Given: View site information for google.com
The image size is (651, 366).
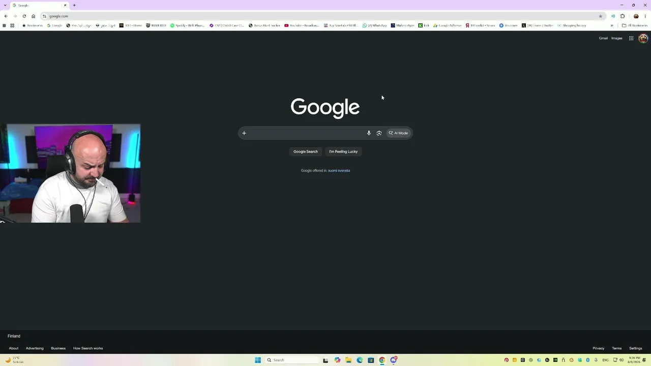Looking at the screenshot, I should pos(44,16).
